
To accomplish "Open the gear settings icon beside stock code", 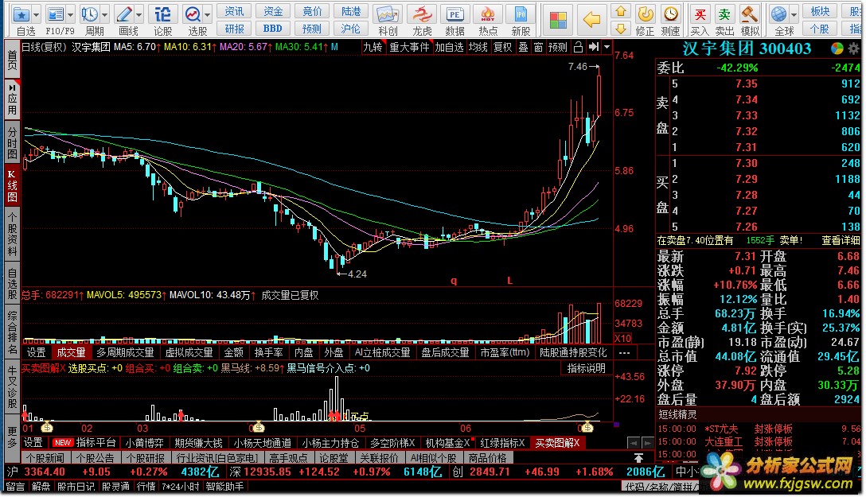I will (854, 49).
